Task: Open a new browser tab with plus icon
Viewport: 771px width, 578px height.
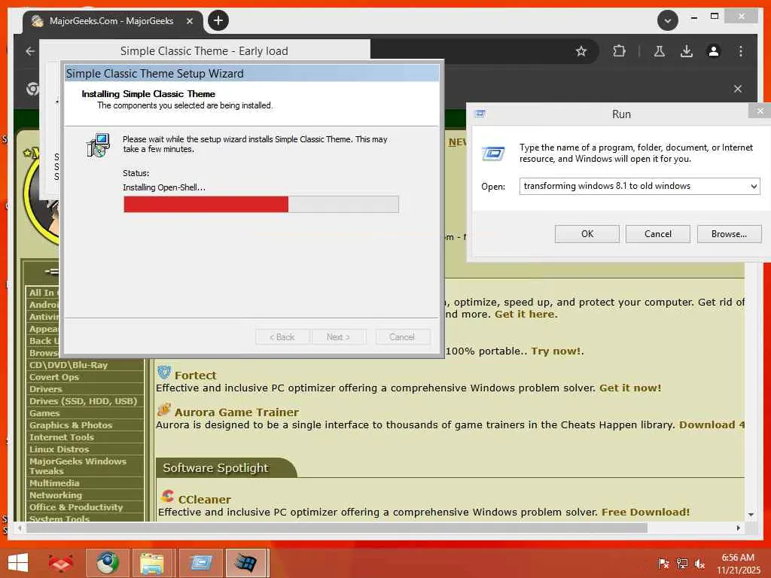Action: point(218,20)
